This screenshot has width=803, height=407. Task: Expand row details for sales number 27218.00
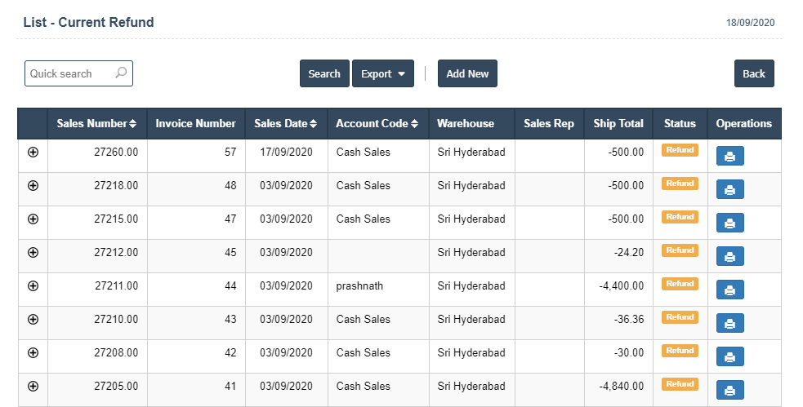coord(33,186)
